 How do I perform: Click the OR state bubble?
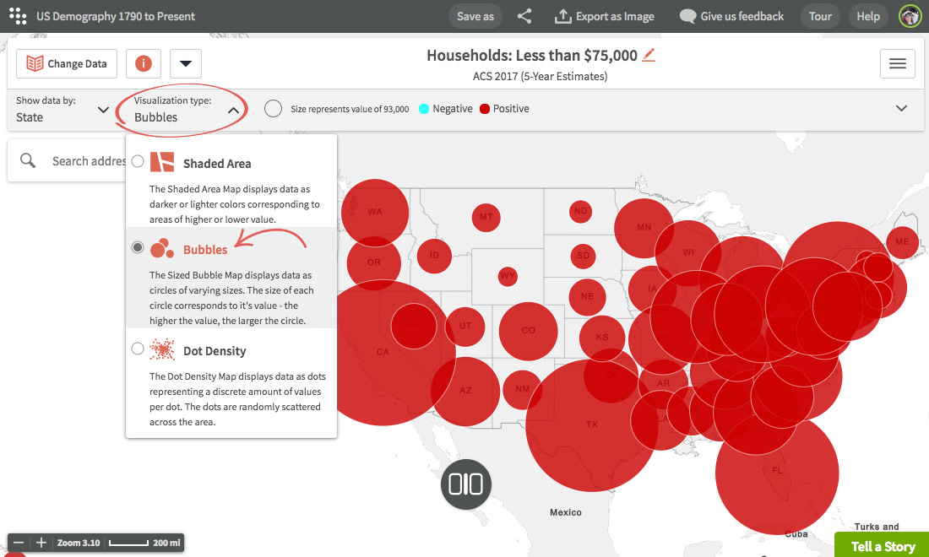pyautogui.click(x=374, y=262)
